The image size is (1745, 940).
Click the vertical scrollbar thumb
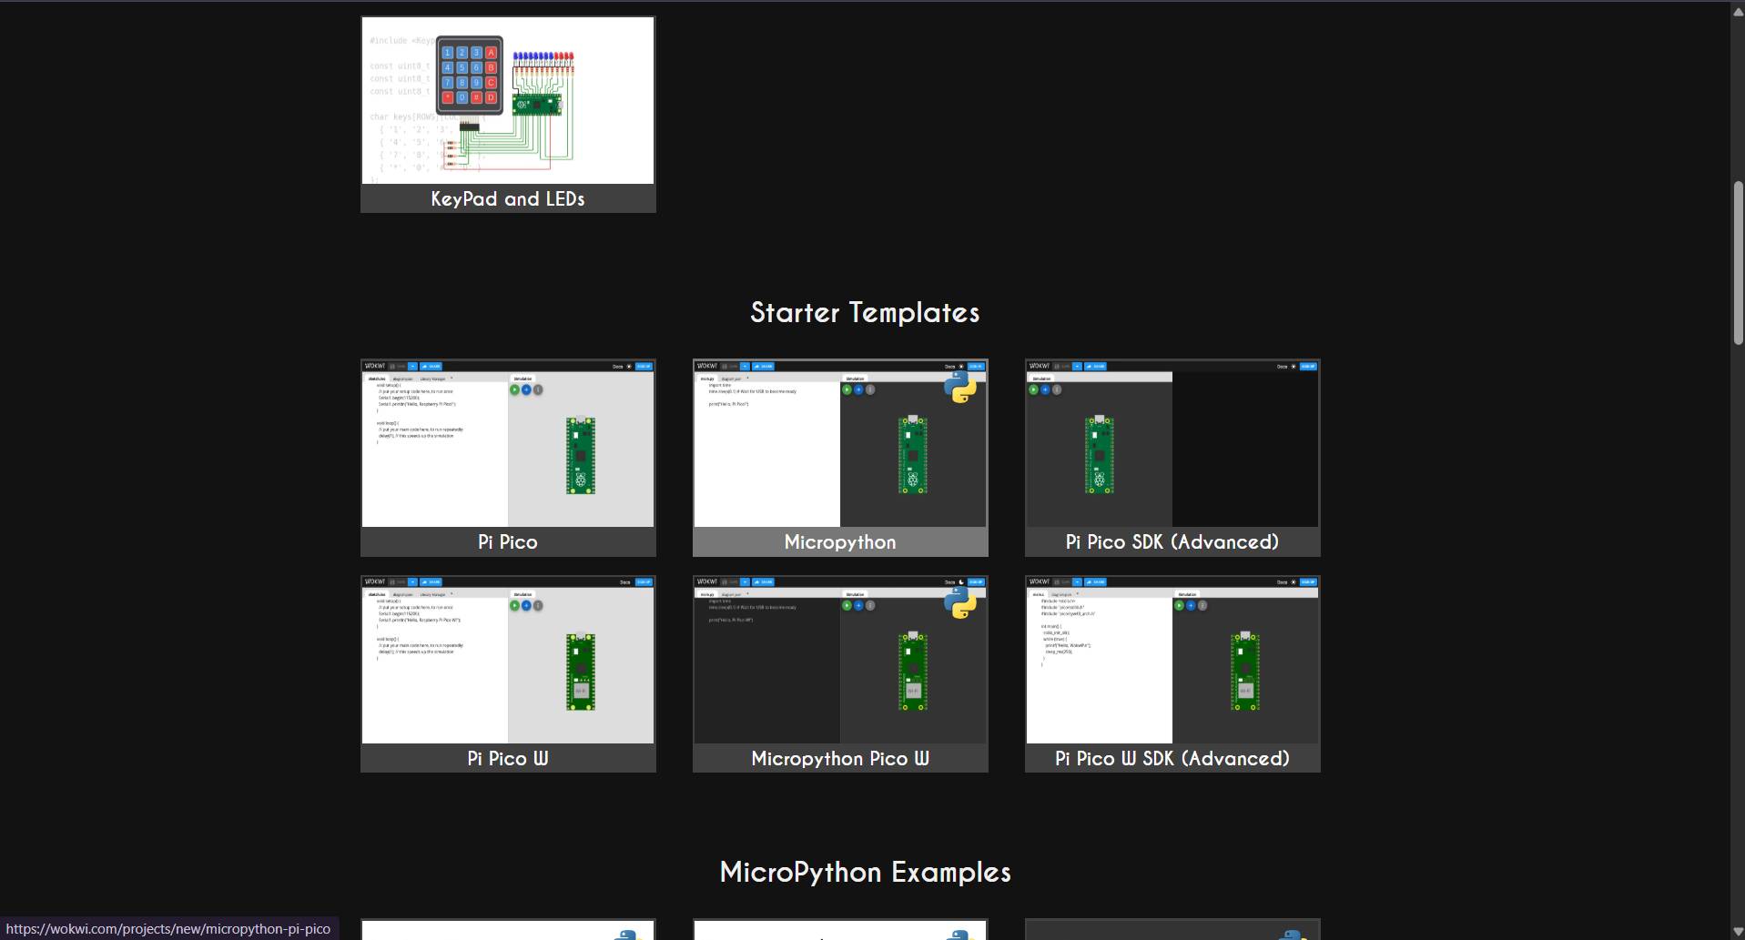[x=1738, y=264]
